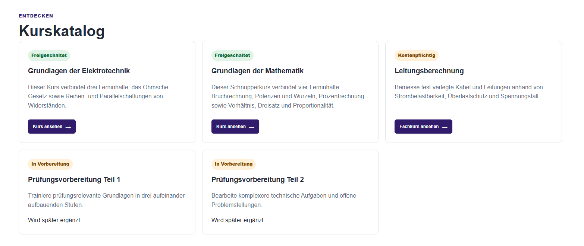This screenshot has width=584, height=246.
Task: Click the Kostenpflichtig badge
Action: click(x=417, y=55)
